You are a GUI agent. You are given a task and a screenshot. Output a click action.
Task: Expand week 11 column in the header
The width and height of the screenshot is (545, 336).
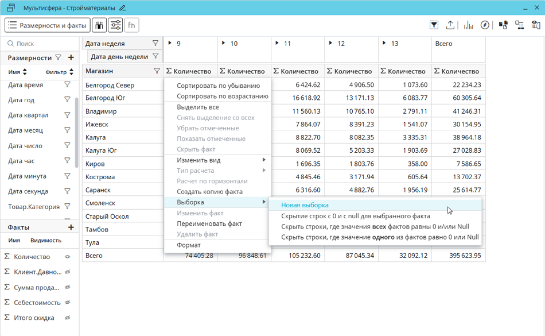pyautogui.click(x=276, y=44)
